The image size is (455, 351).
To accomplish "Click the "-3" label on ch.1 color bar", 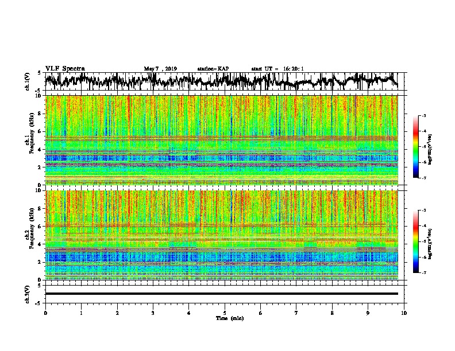I will pyautogui.click(x=424, y=115).
